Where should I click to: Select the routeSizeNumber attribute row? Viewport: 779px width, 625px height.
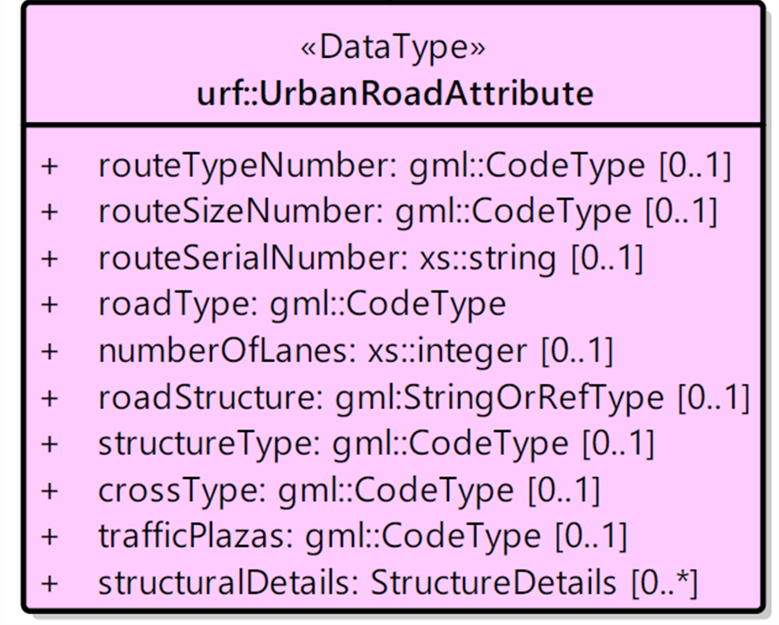click(x=379, y=212)
